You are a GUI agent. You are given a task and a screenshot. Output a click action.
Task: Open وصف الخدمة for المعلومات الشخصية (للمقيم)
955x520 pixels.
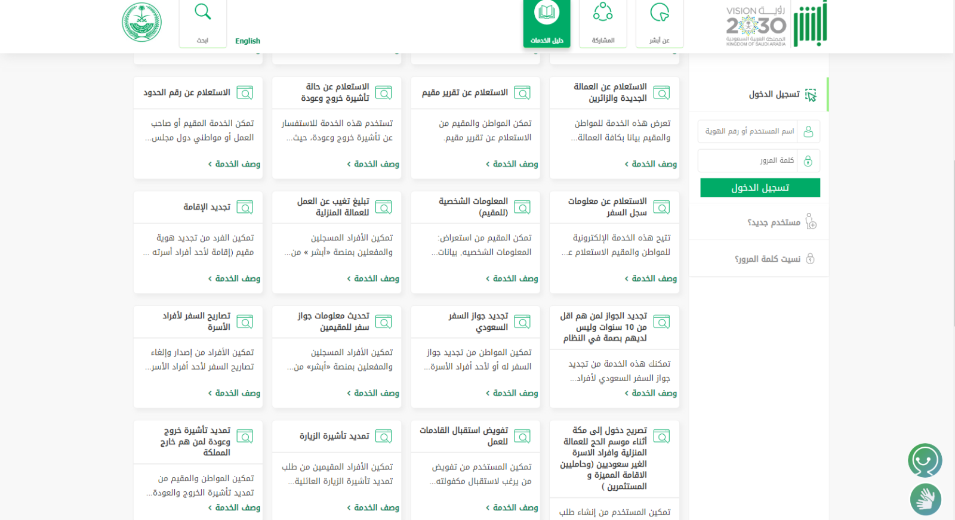coord(512,278)
